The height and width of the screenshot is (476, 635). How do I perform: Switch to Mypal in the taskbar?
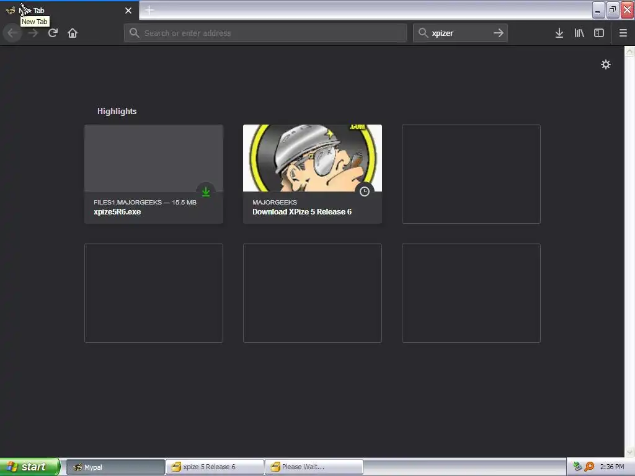(x=115, y=467)
